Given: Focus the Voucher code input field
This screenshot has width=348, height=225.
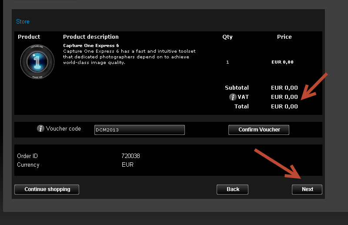Looking at the screenshot, I should [139, 130].
